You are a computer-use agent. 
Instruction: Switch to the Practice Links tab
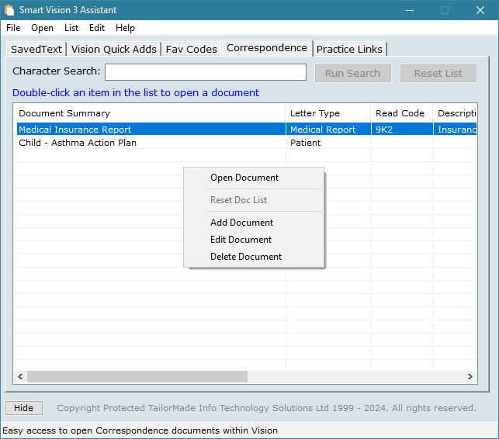pos(349,50)
